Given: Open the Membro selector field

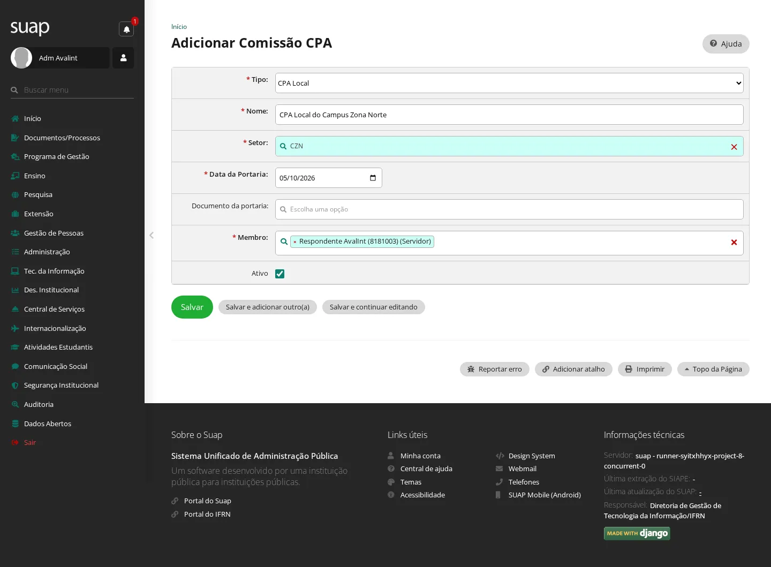Looking at the screenshot, I should pyautogui.click(x=509, y=243).
